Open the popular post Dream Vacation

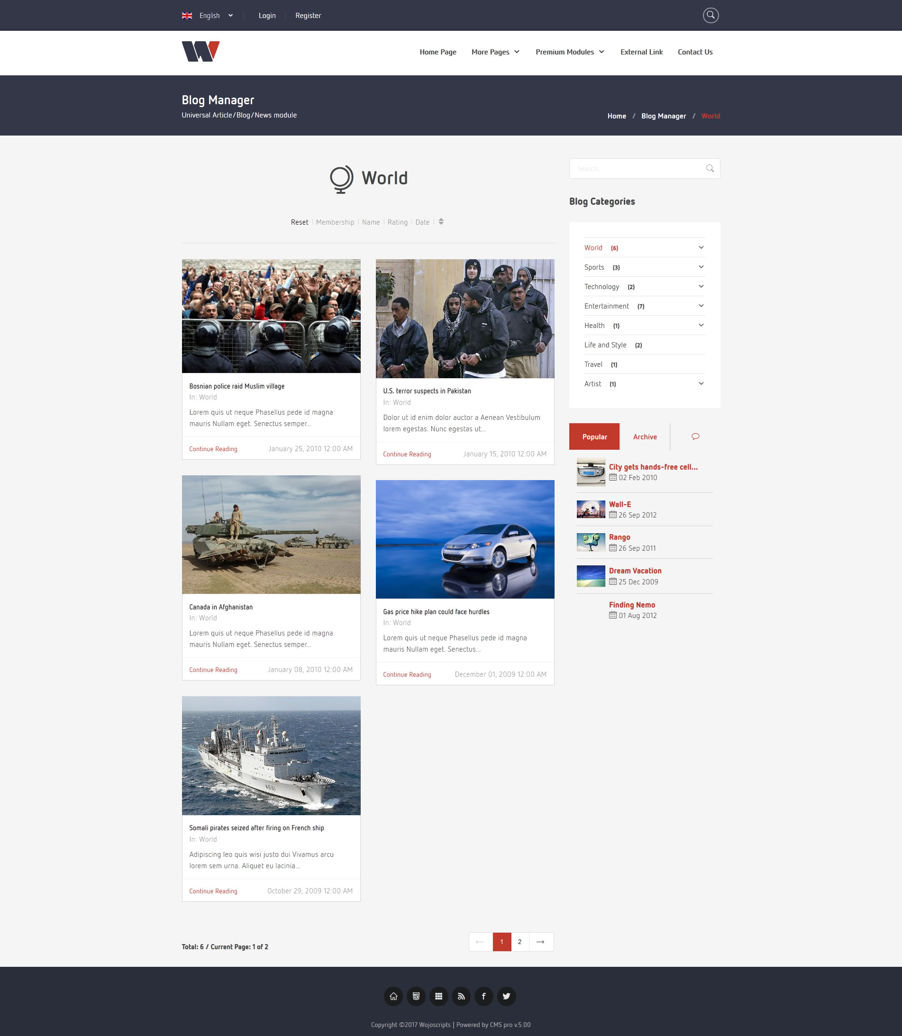635,571
